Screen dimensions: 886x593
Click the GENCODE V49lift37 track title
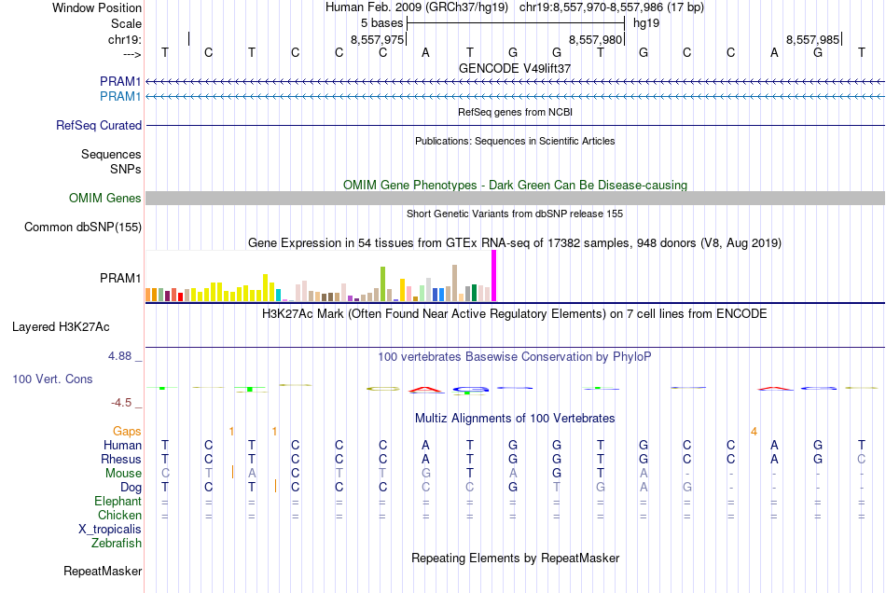pos(515,68)
